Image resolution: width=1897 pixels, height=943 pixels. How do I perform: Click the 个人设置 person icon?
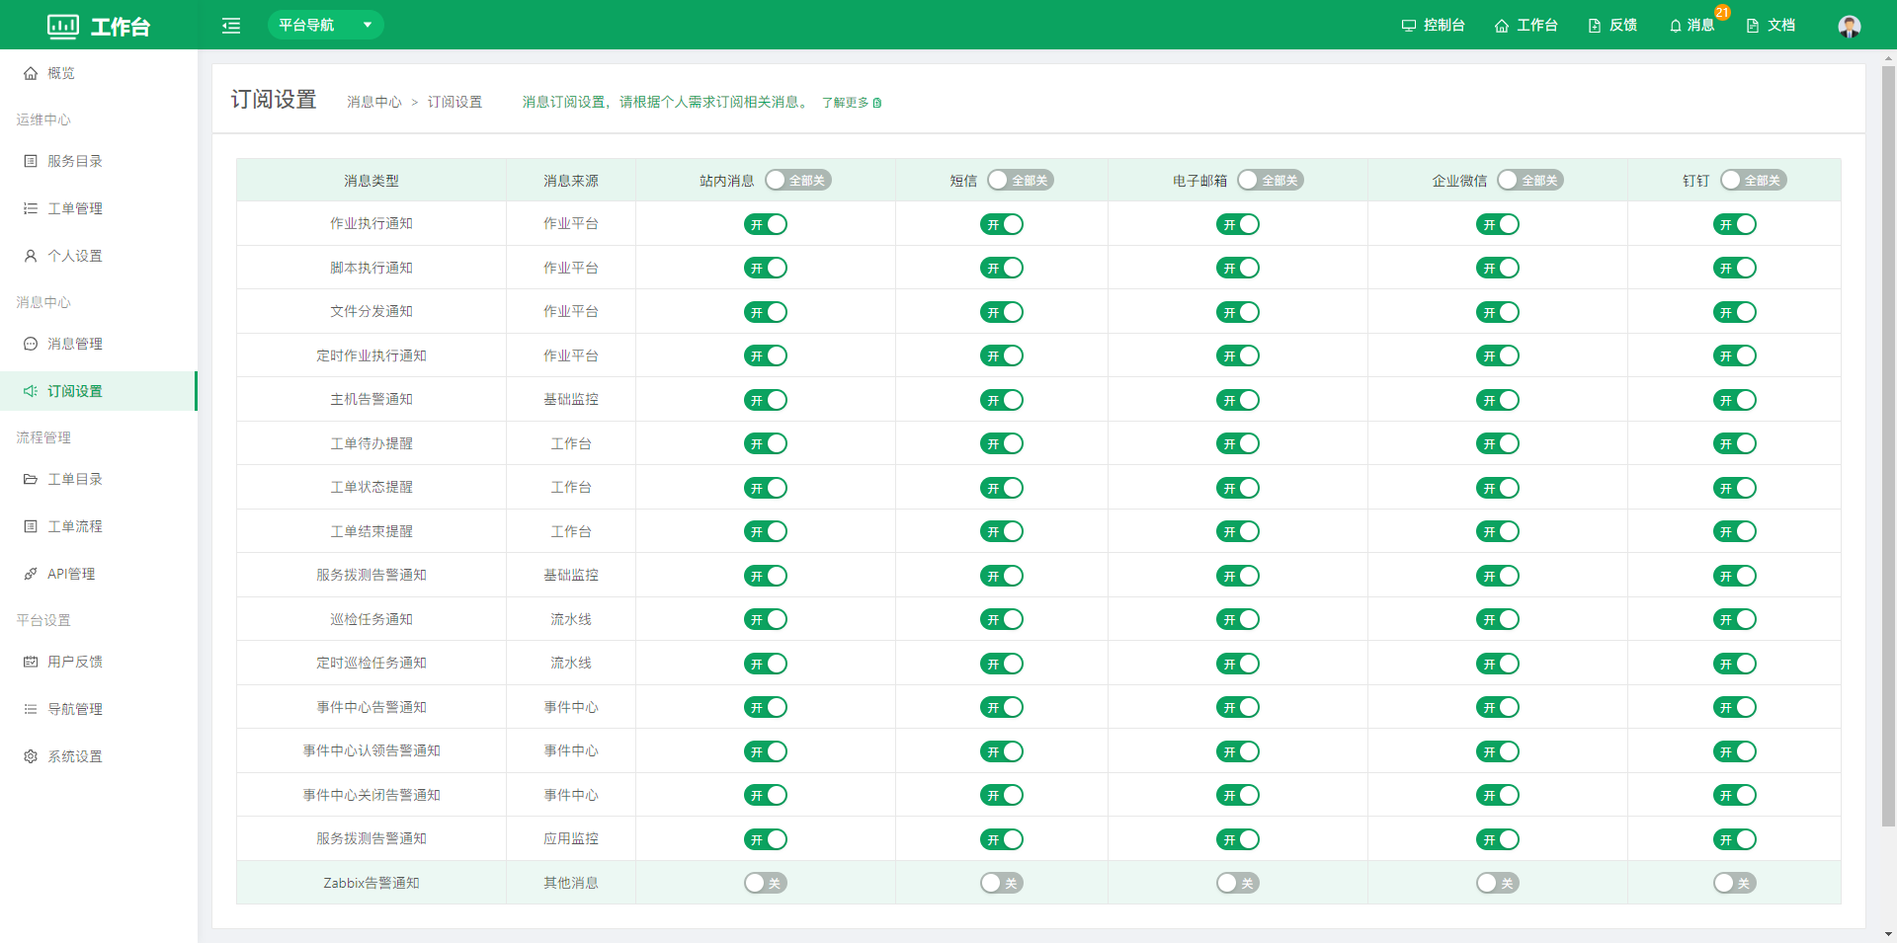(x=31, y=256)
